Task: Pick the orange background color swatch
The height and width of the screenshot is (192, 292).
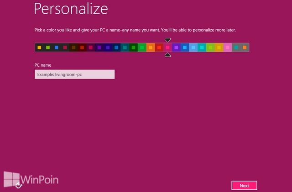Action: point(151,48)
